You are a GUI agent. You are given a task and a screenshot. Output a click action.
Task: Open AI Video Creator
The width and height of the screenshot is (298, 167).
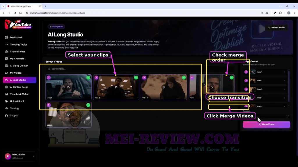click(19, 66)
